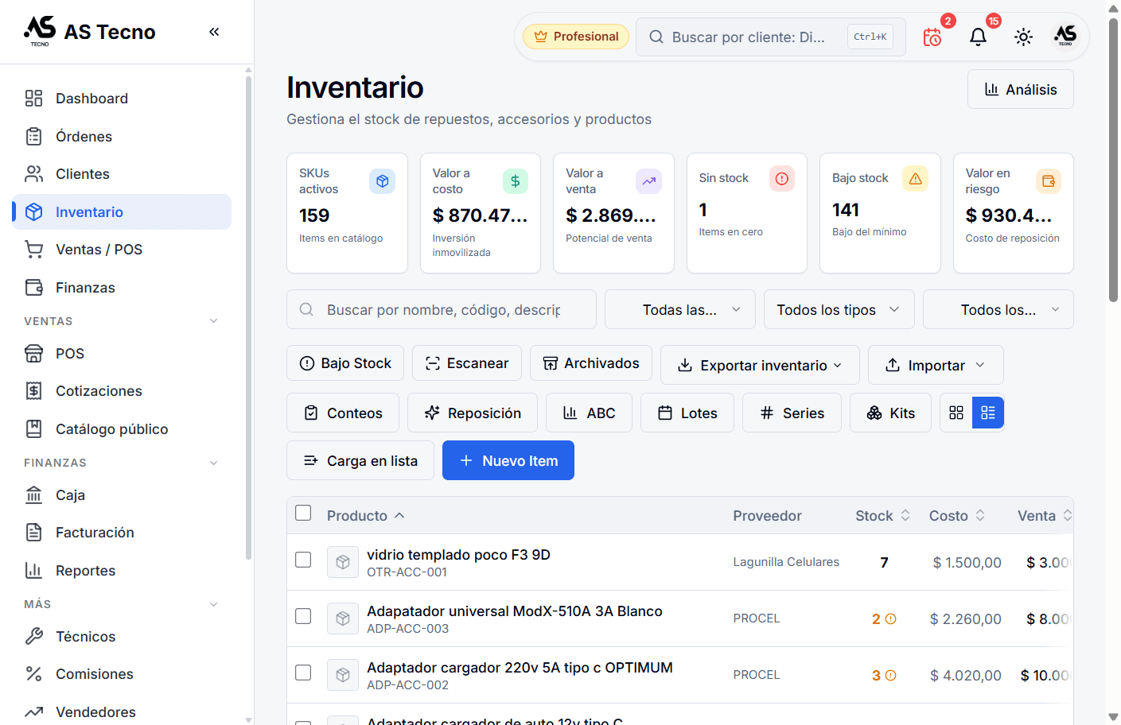Check the Adaptador cargador 220v 5A row
Viewport: 1121px width, 725px height.
click(303, 673)
